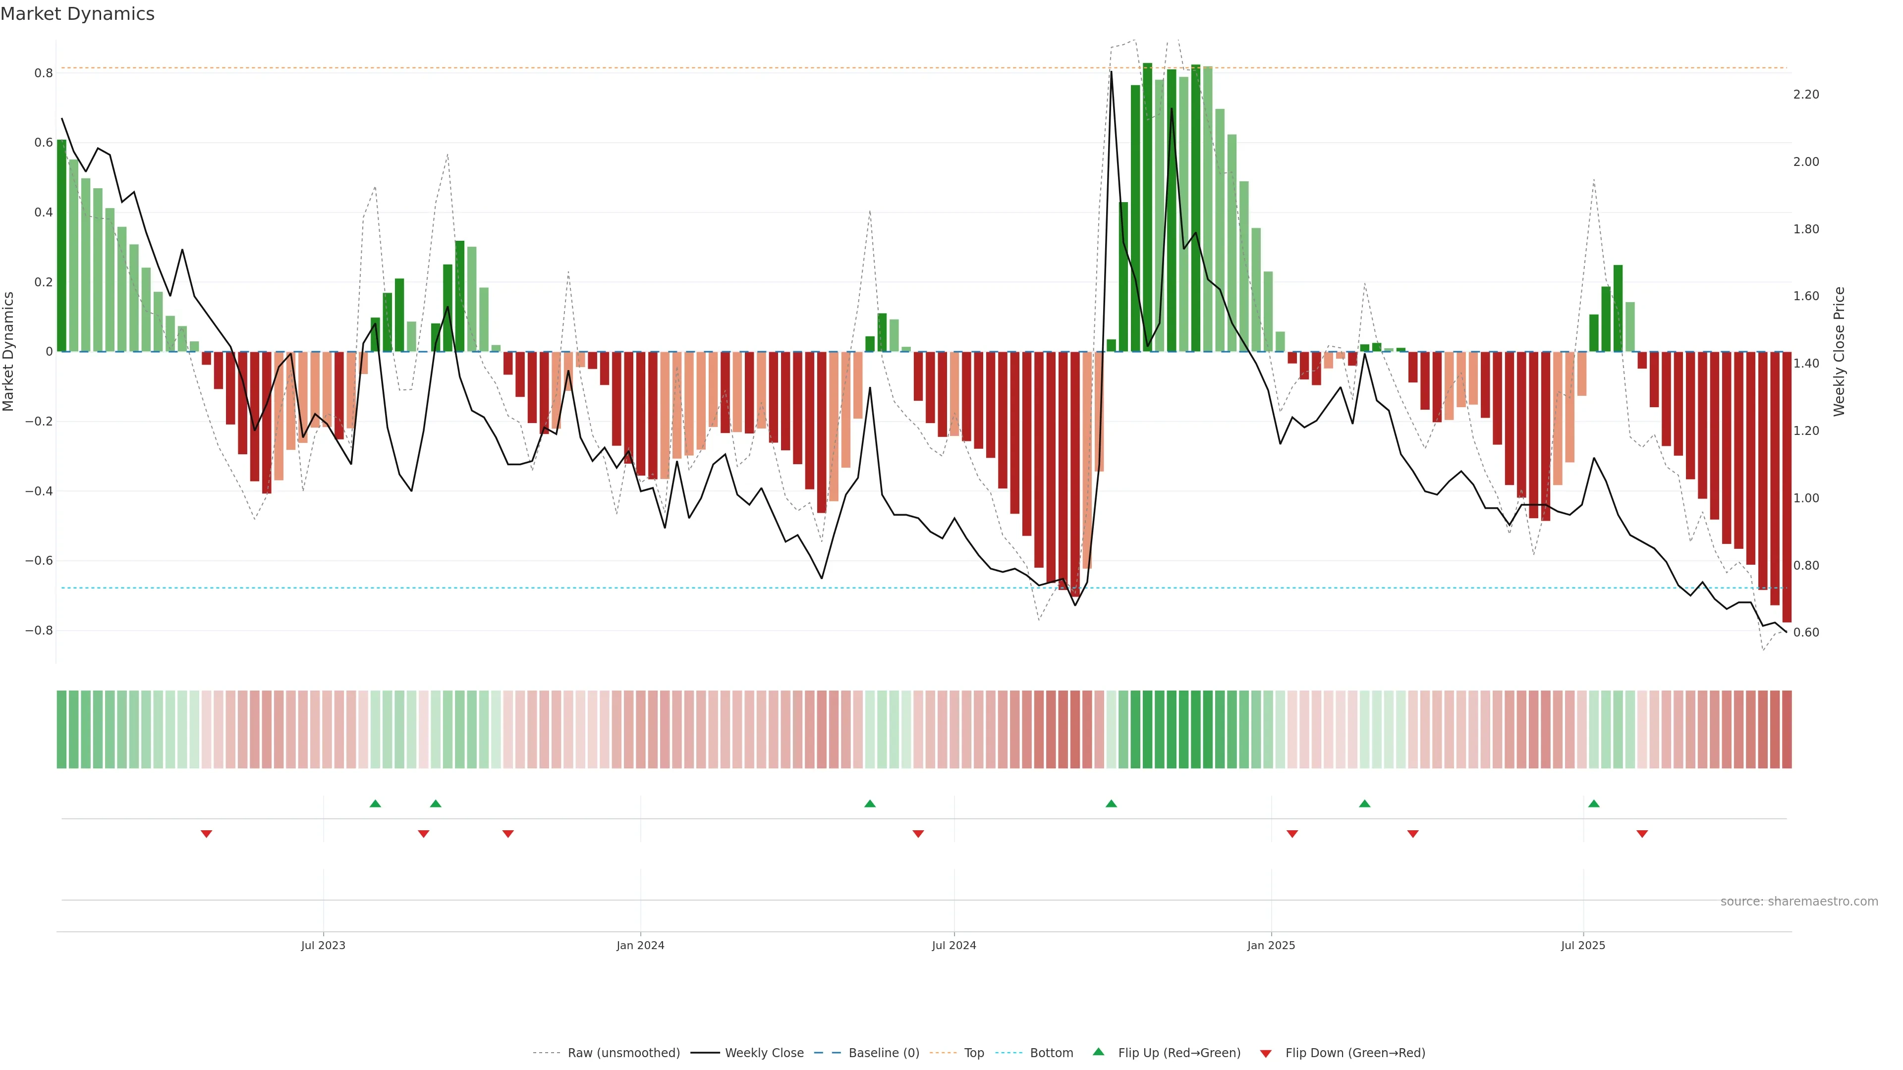Screen dimensions: 1903x1070
Task: Click the last dark red bar on right
Action: 1786,487
